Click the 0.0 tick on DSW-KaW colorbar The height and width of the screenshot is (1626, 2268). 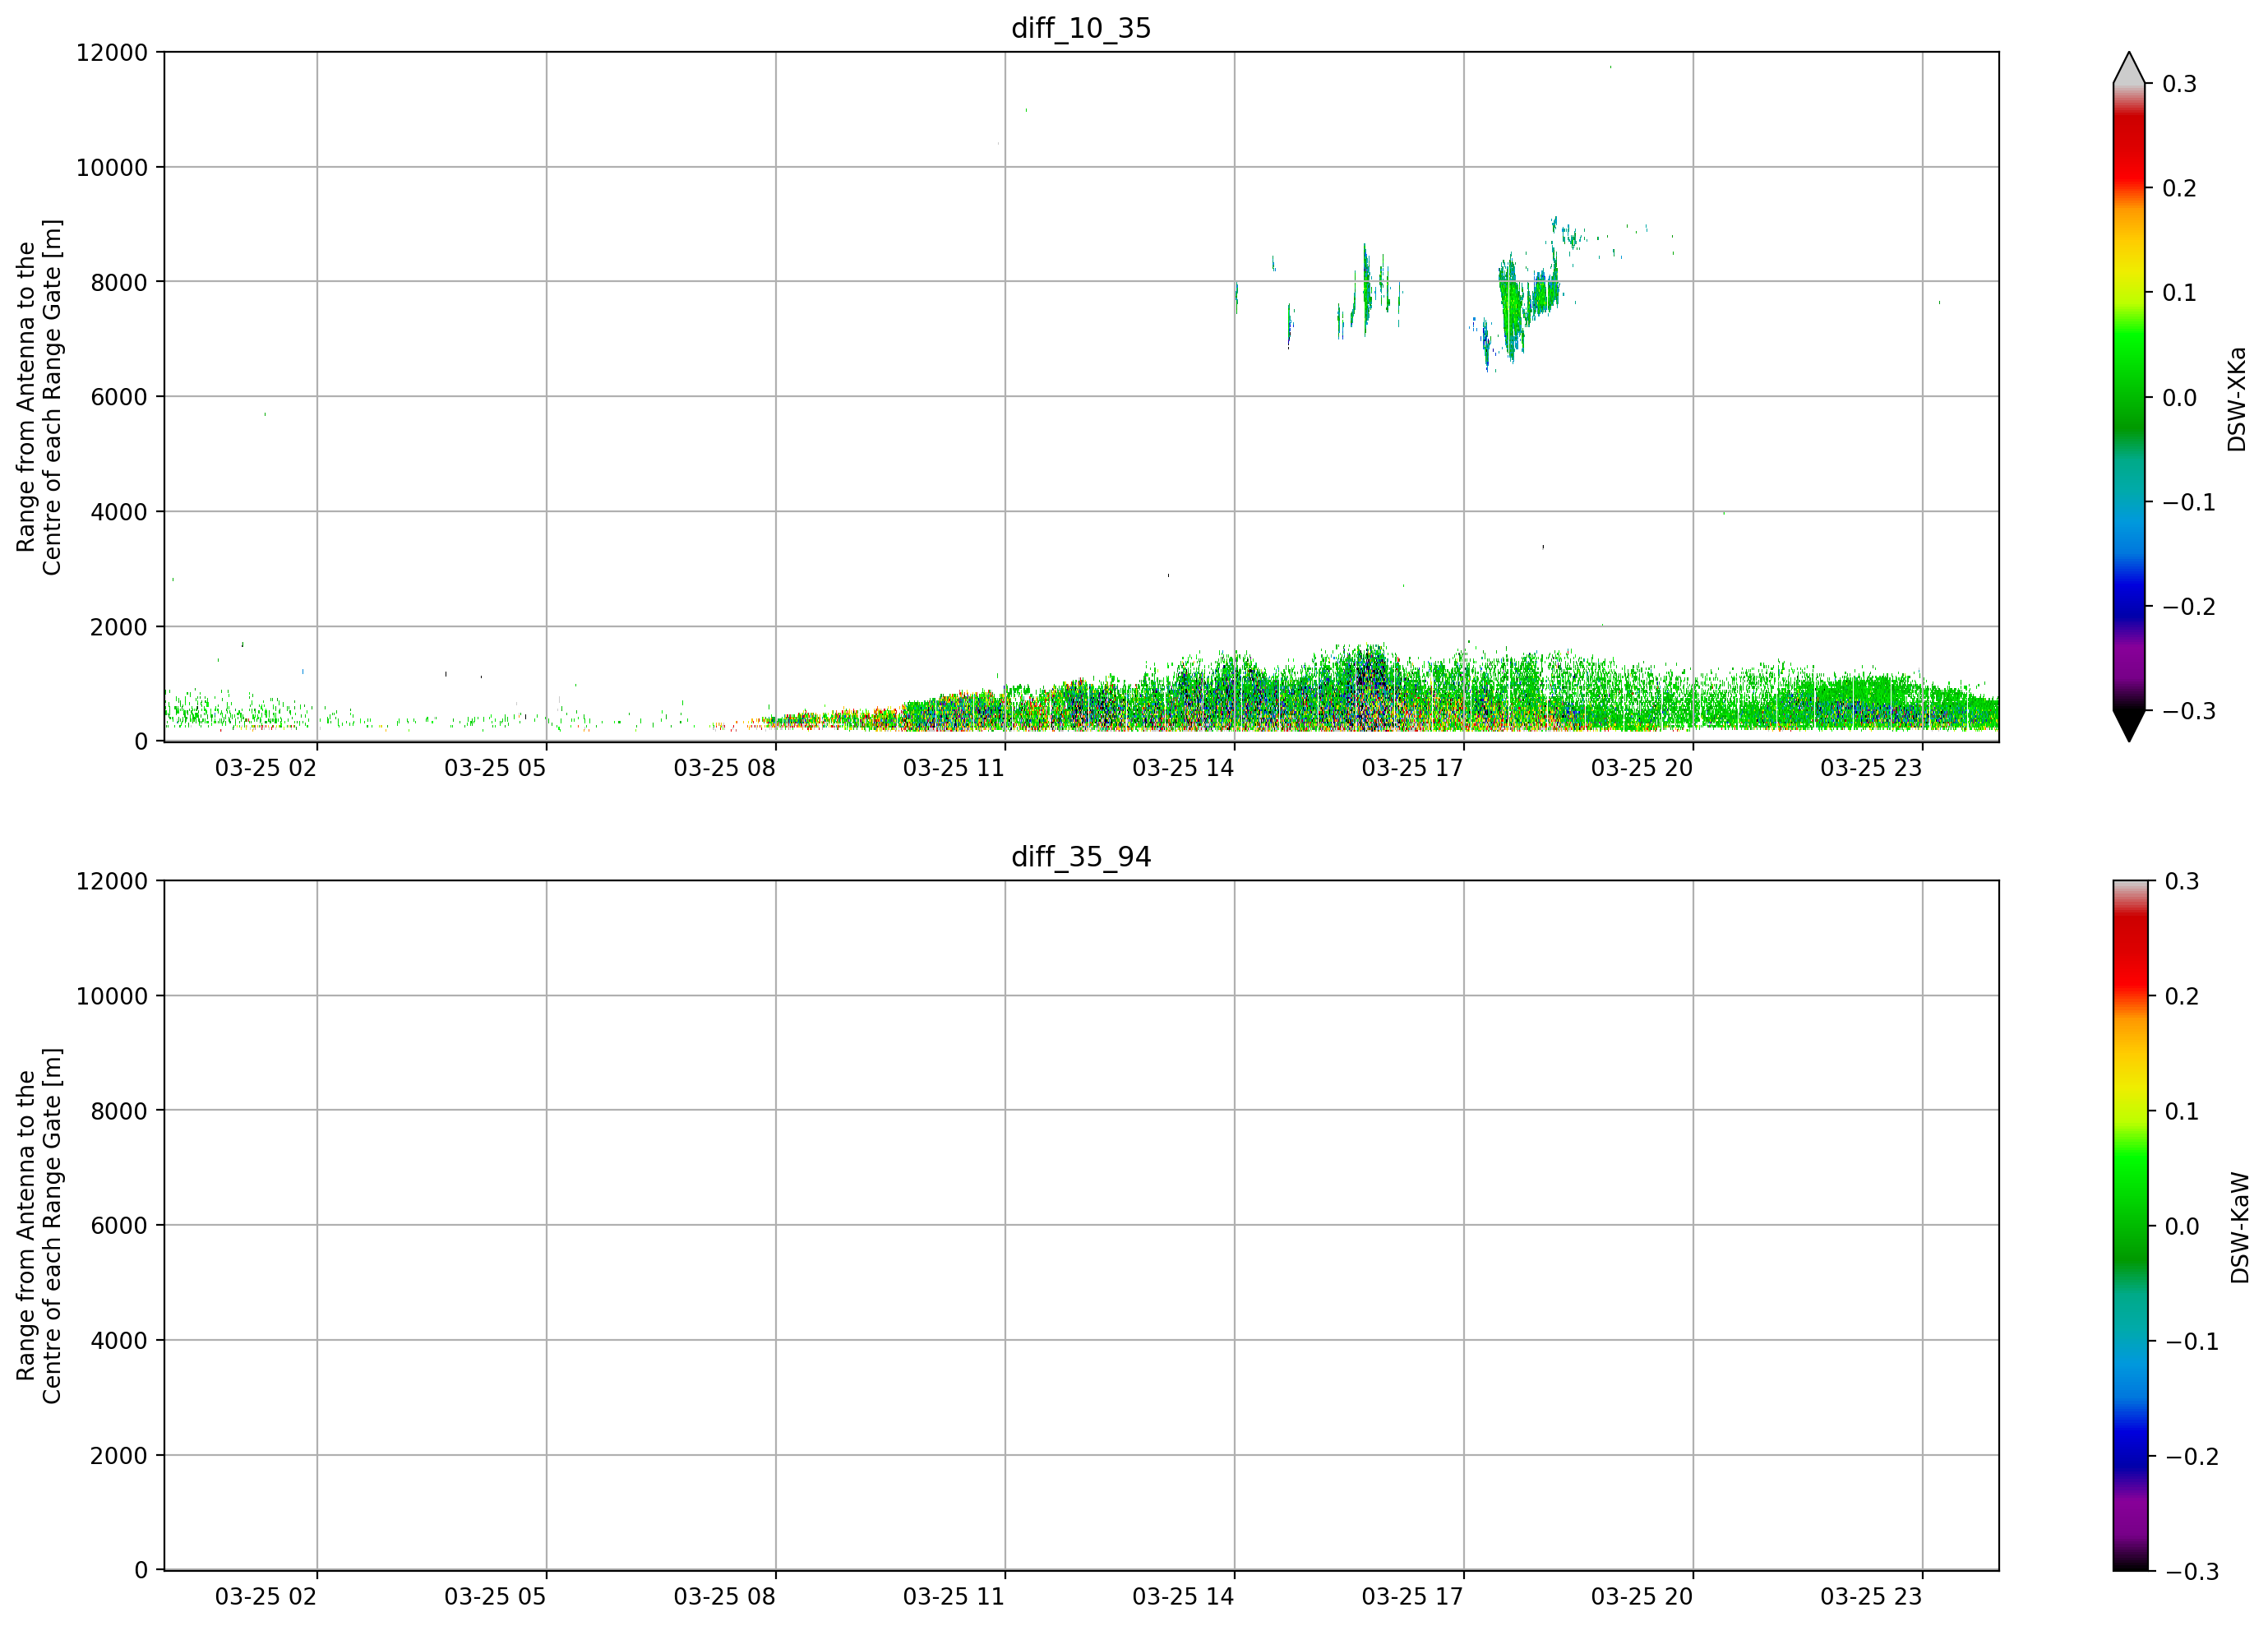pyautogui.click(x=2182, y=1226)
